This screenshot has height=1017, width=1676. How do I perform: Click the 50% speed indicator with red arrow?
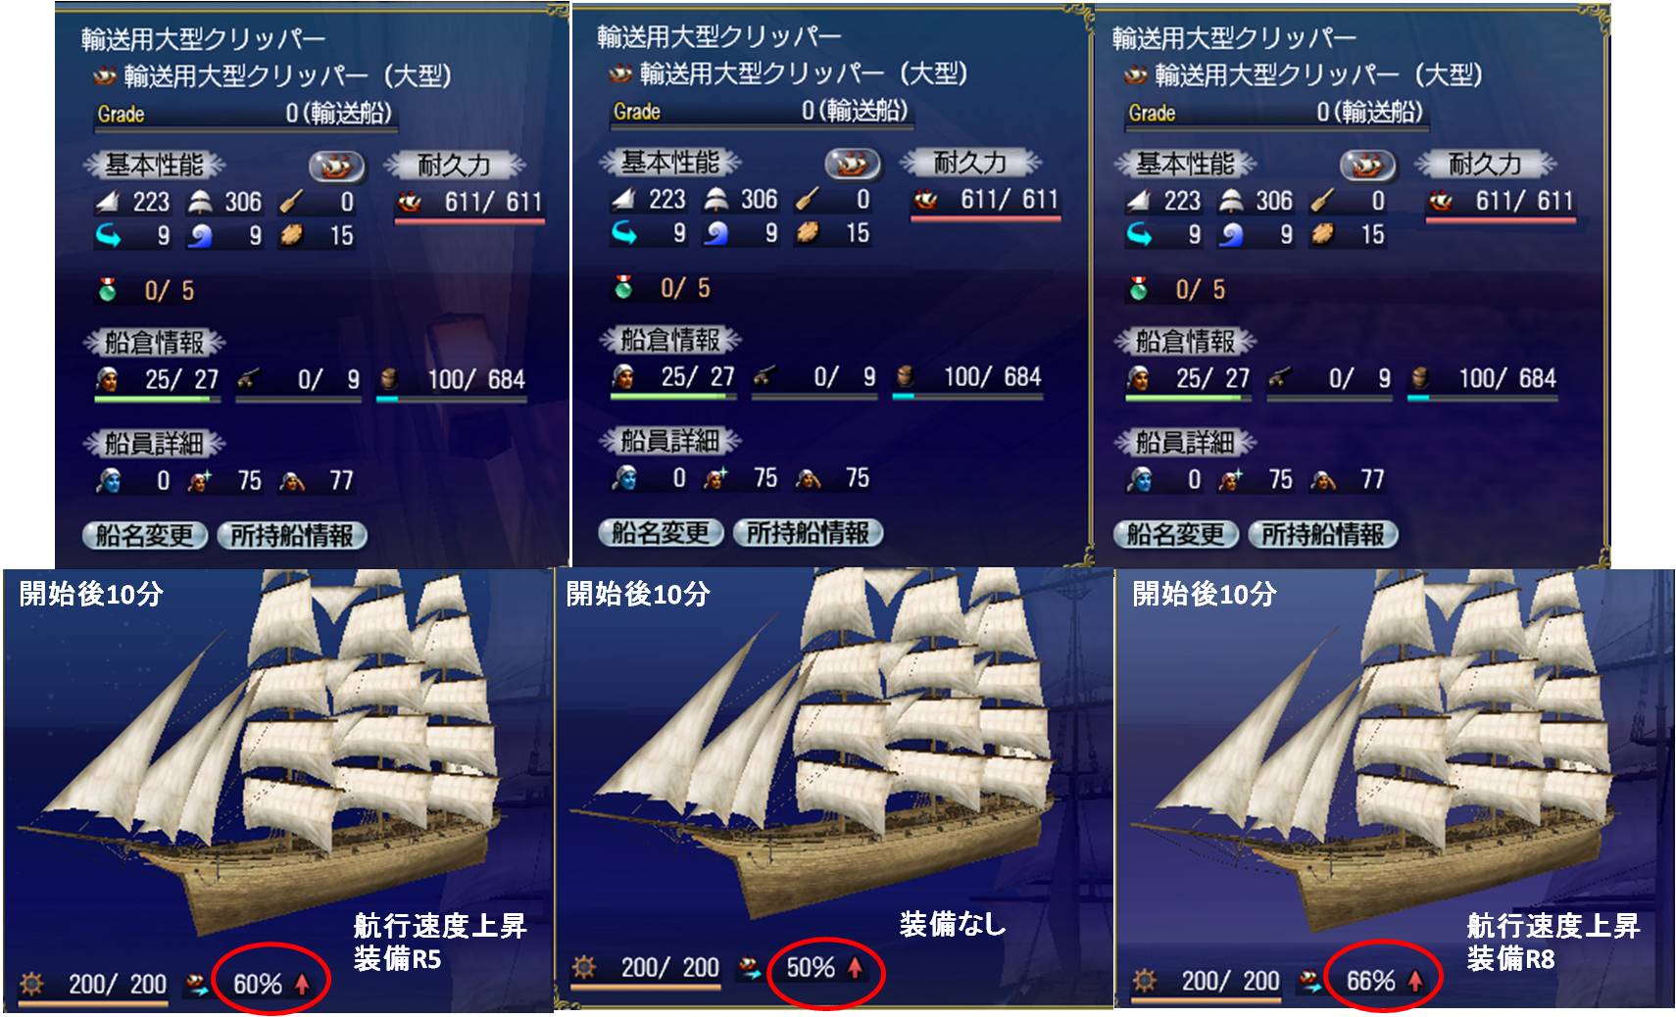824,968
